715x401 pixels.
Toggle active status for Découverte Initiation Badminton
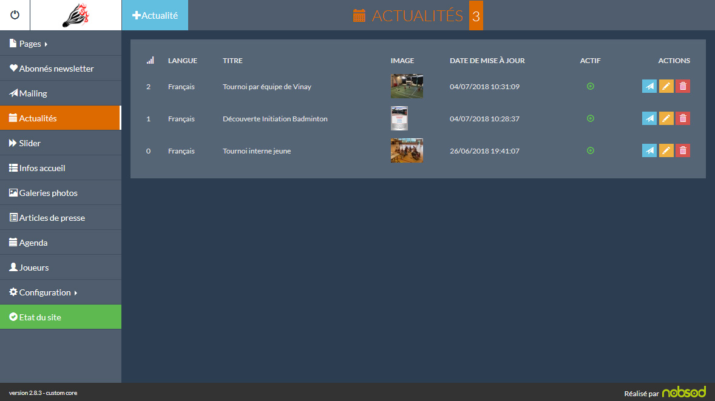pyautogui.click(x=591, y=118)
